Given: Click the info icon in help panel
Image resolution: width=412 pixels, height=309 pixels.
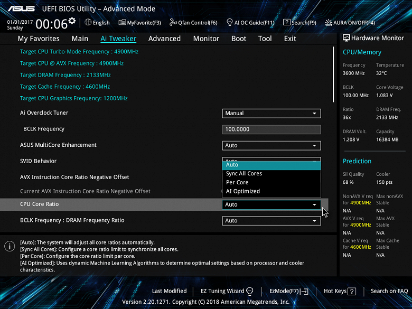Looking at the screenshot, I should [x=10, y=246].
